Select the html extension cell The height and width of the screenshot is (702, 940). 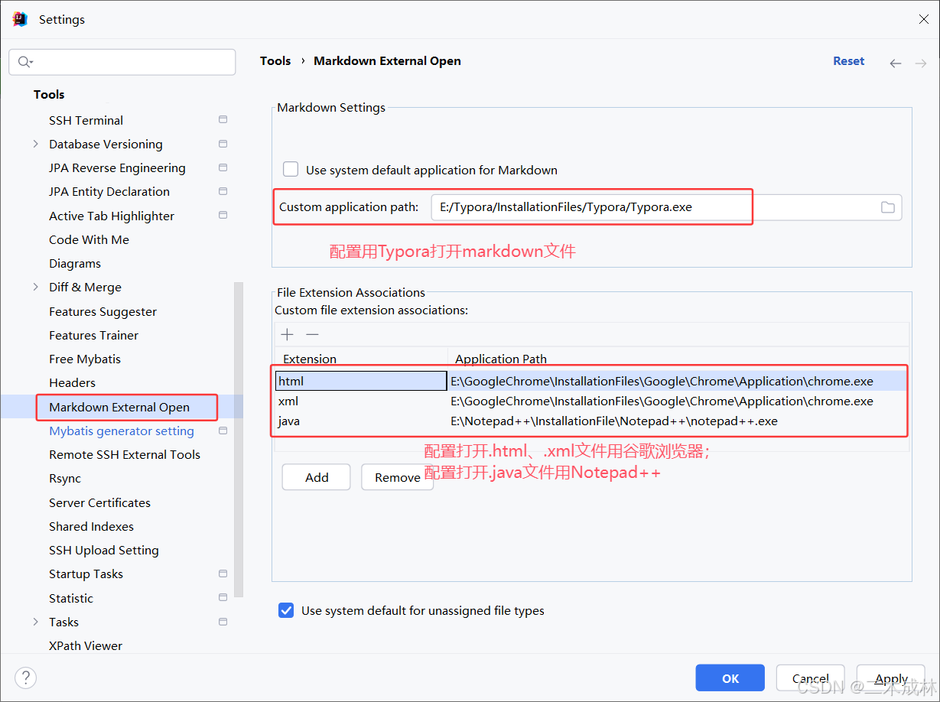coord(361,381)
